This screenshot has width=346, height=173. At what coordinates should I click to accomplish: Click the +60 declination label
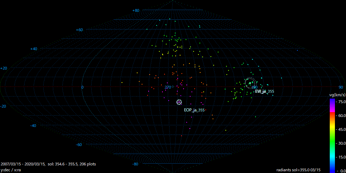pyautogui.click(x=79, y=30)
